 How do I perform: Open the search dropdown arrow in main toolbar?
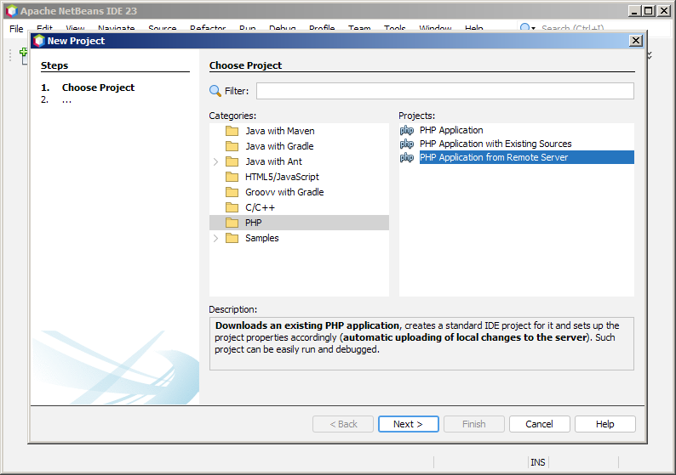534,29
